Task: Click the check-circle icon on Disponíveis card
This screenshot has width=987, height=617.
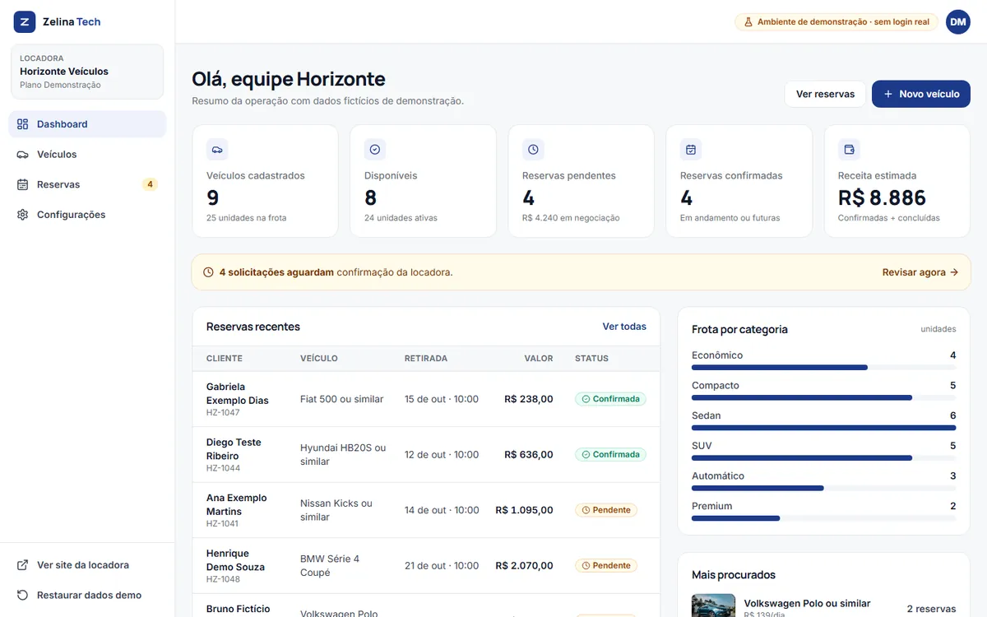Action: (375, 150)
